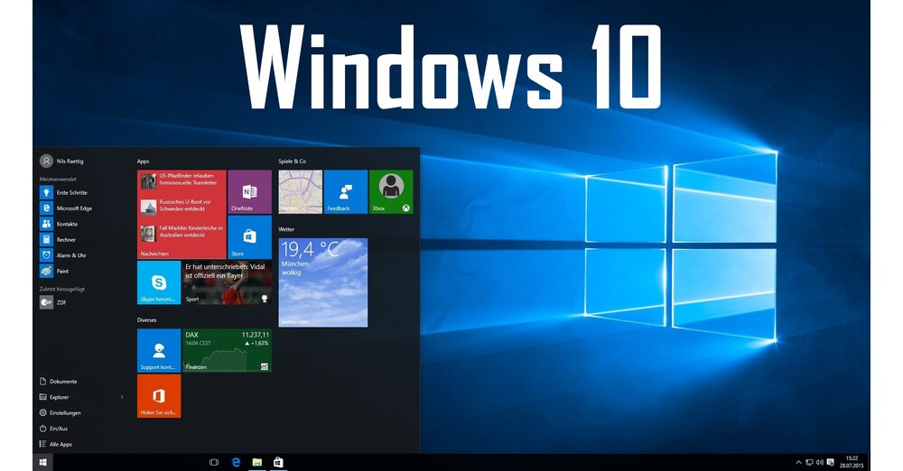Open Task View from the taskbar

pyautogui.click(x=214, y=462)
